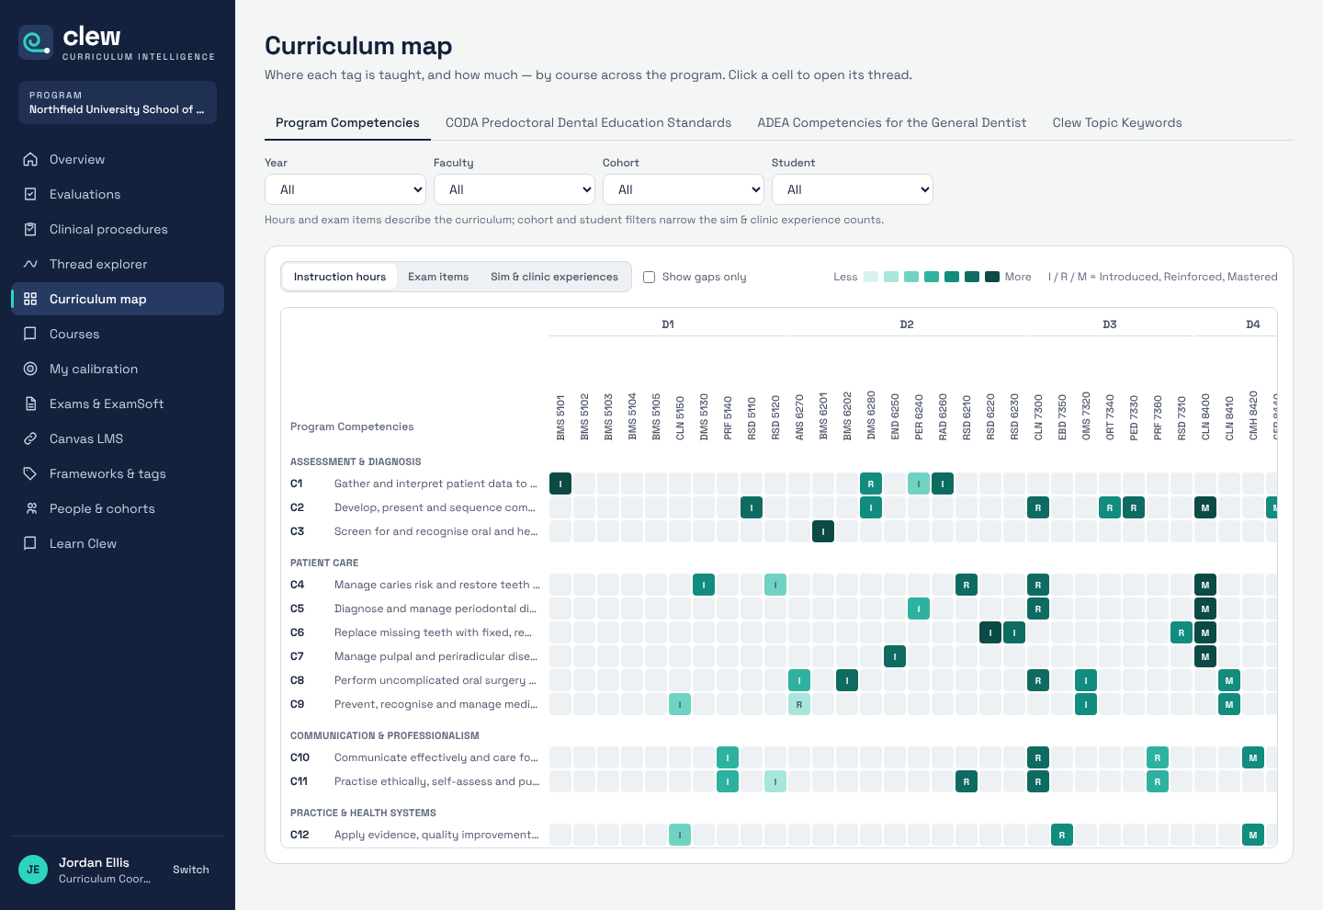
Task: Open the C3 cell under BMS 6201
Action: pos(823,531)
